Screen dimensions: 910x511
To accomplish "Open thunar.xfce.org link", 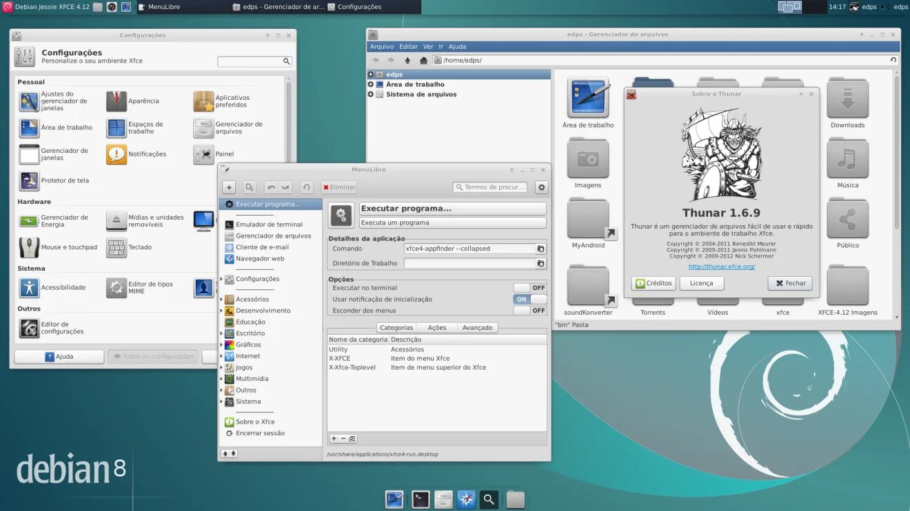I will click(721, 267).
